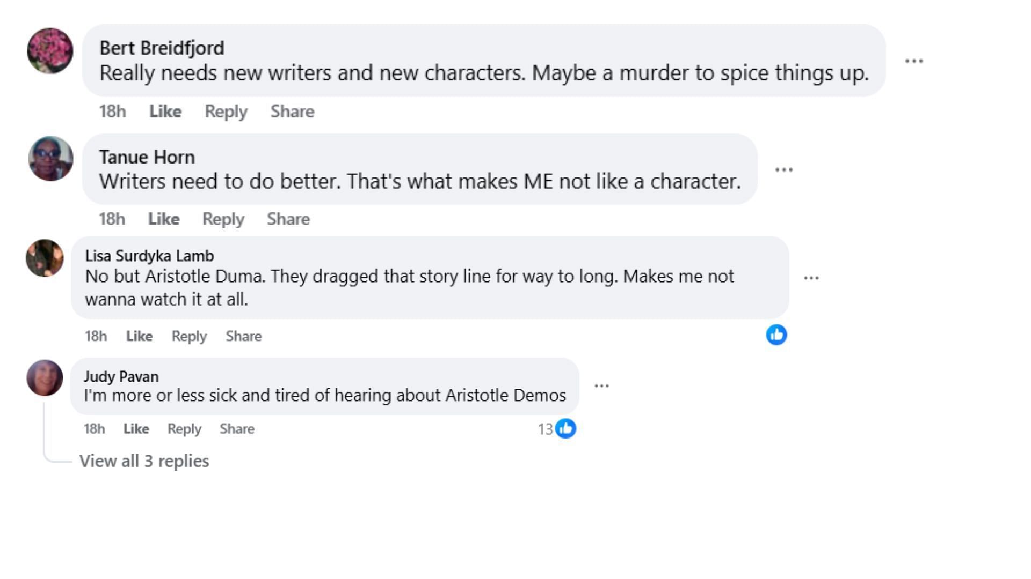Open more options for Lisa Surdyka Lamb's comment
Screen dimensions: 1031x579
pos(811,278)
